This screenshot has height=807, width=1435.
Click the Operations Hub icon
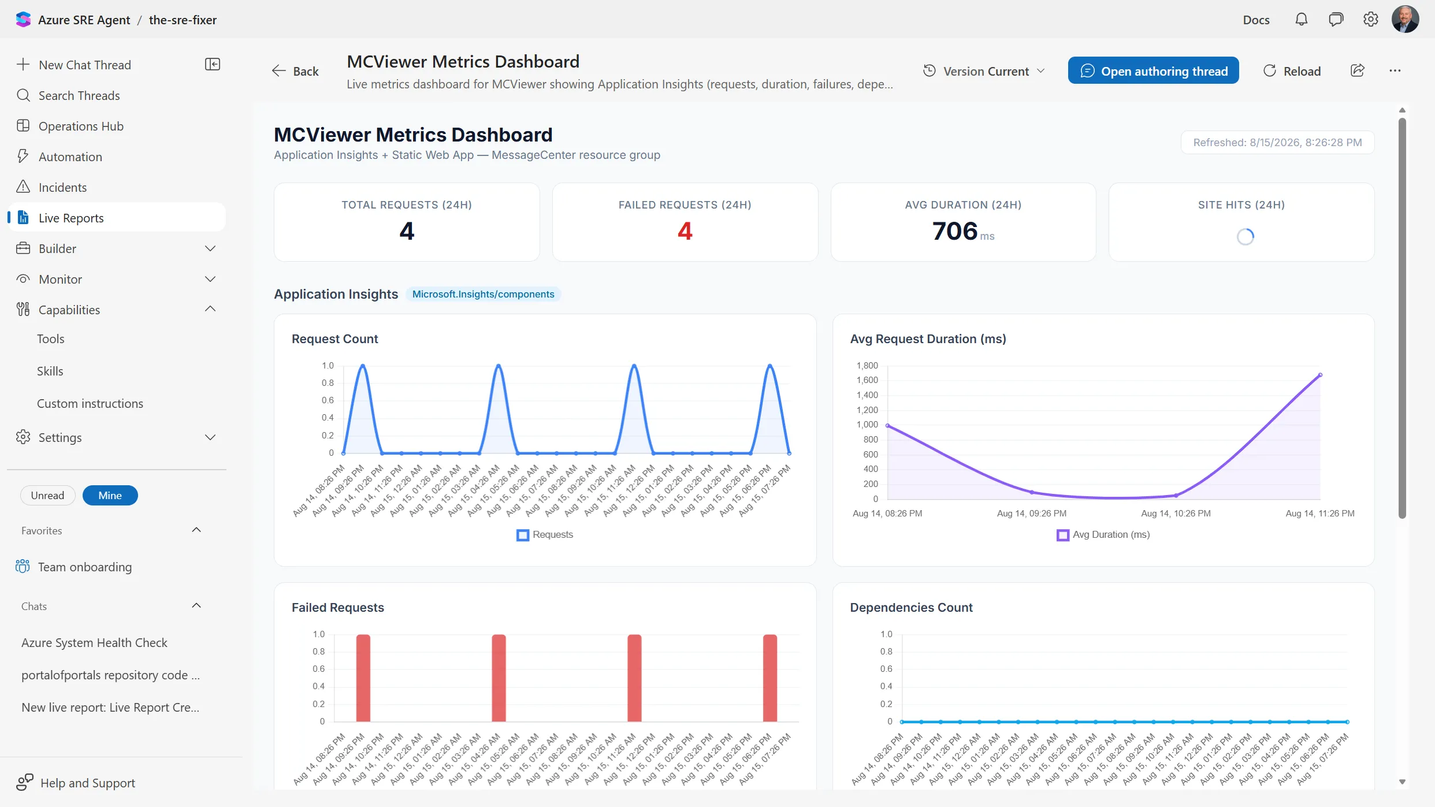coord(23,125)
